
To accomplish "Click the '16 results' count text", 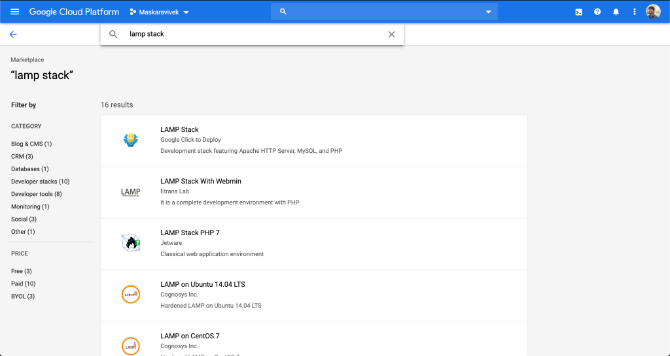I will pyautogui.click(x=116, y=105).
